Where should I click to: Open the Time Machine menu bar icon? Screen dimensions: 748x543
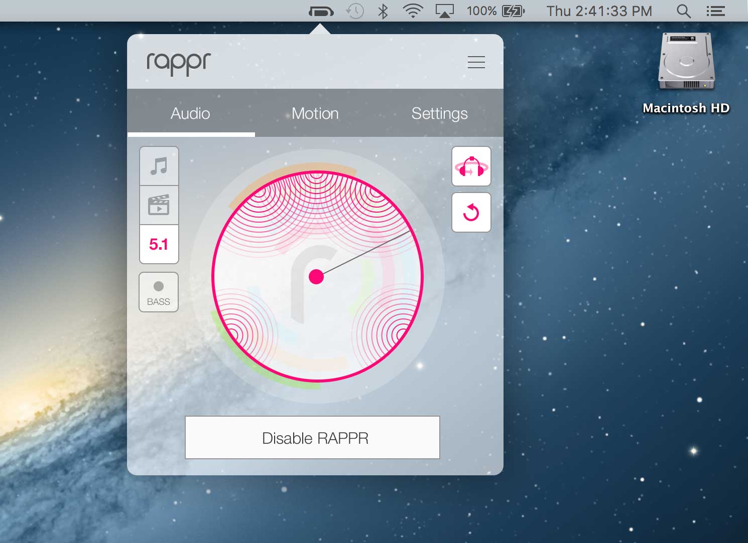[355, 11]
